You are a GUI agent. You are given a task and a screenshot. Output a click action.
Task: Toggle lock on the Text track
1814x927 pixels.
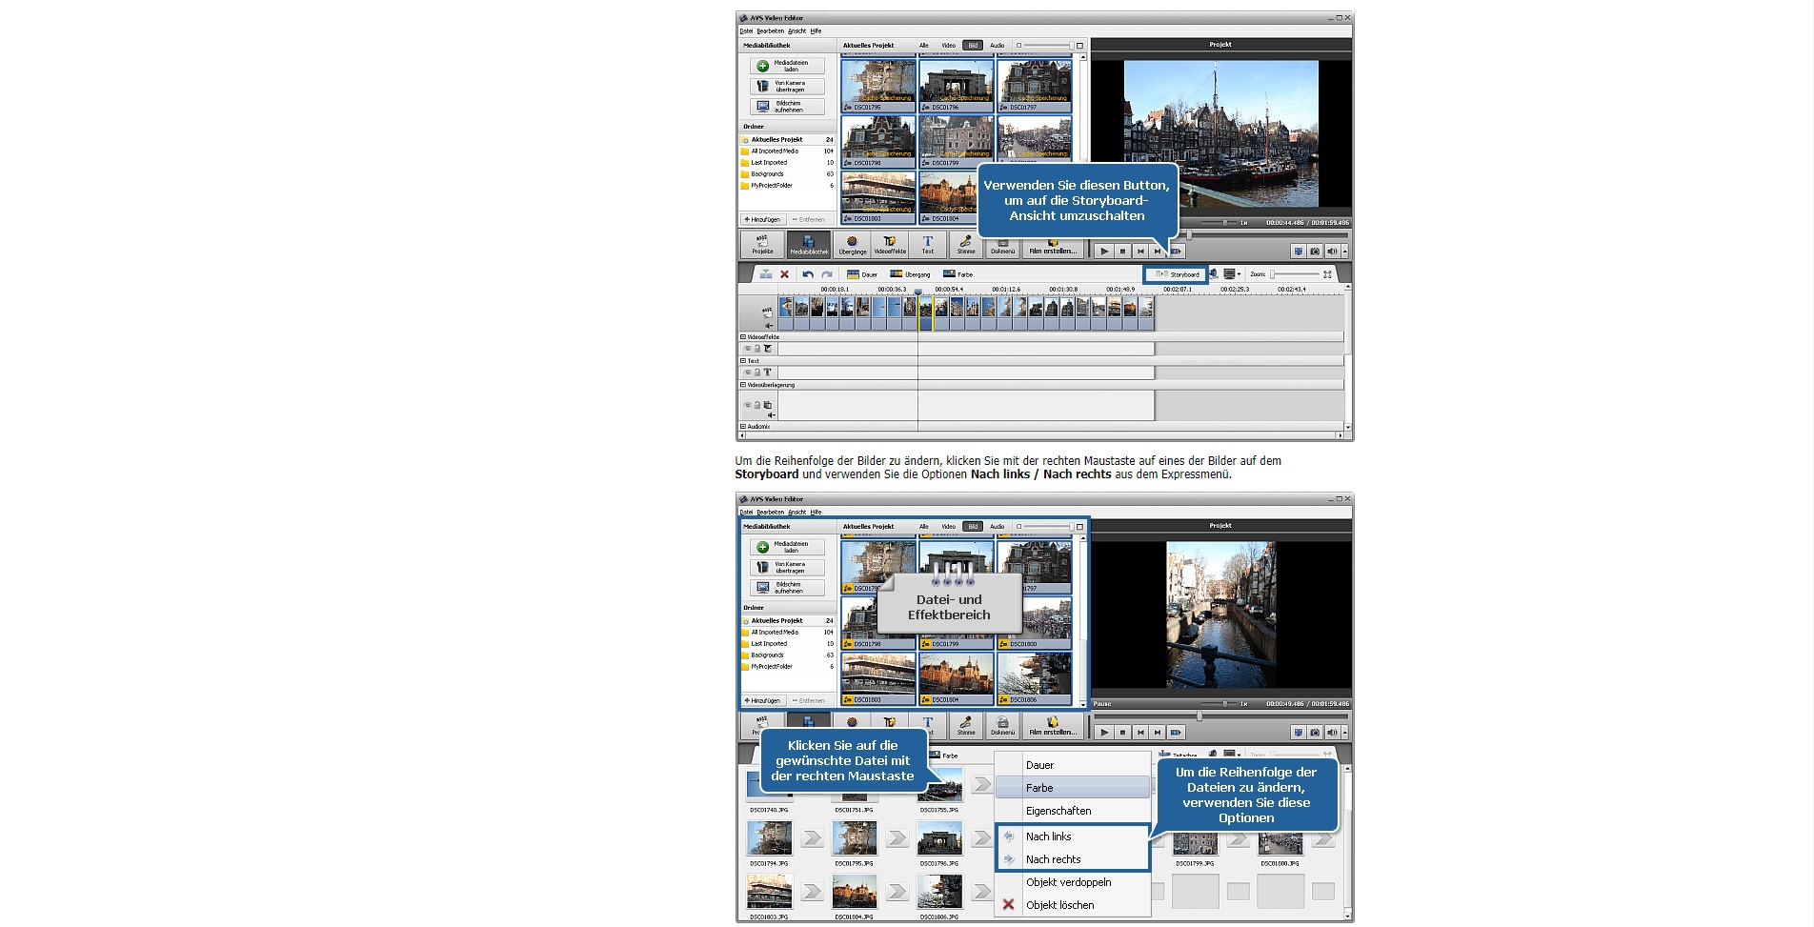pos(756,373)
